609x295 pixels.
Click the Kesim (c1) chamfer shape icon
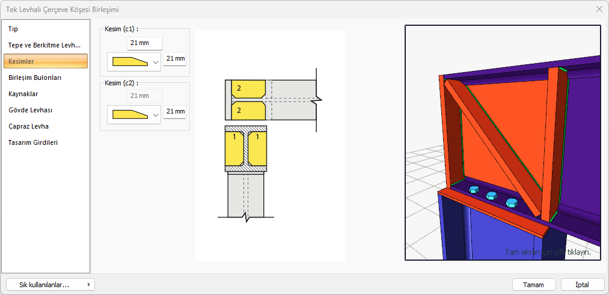pyautogui.click(x=130, y=62)
